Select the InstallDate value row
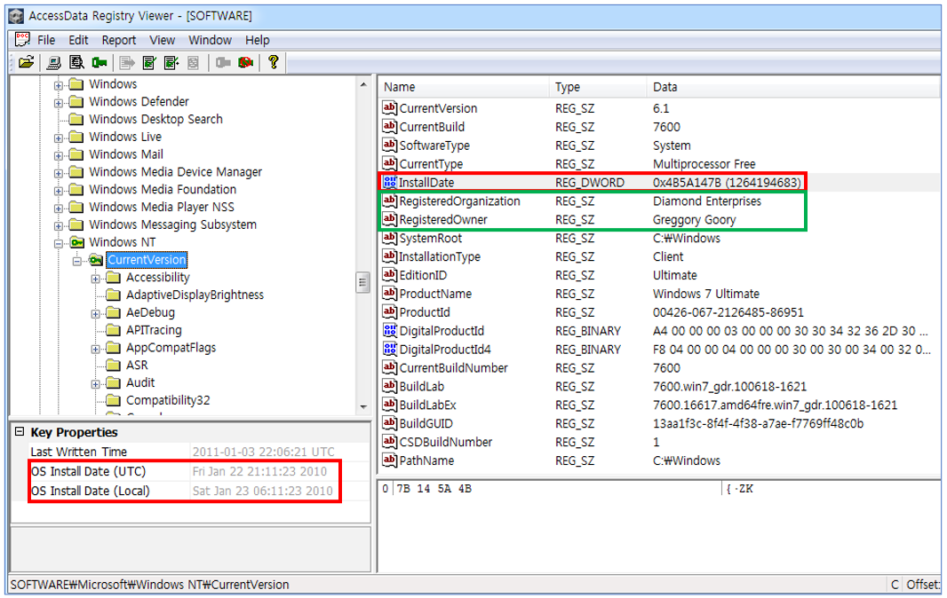Screen dimensions: 947x598 click(x=659, y=182)
